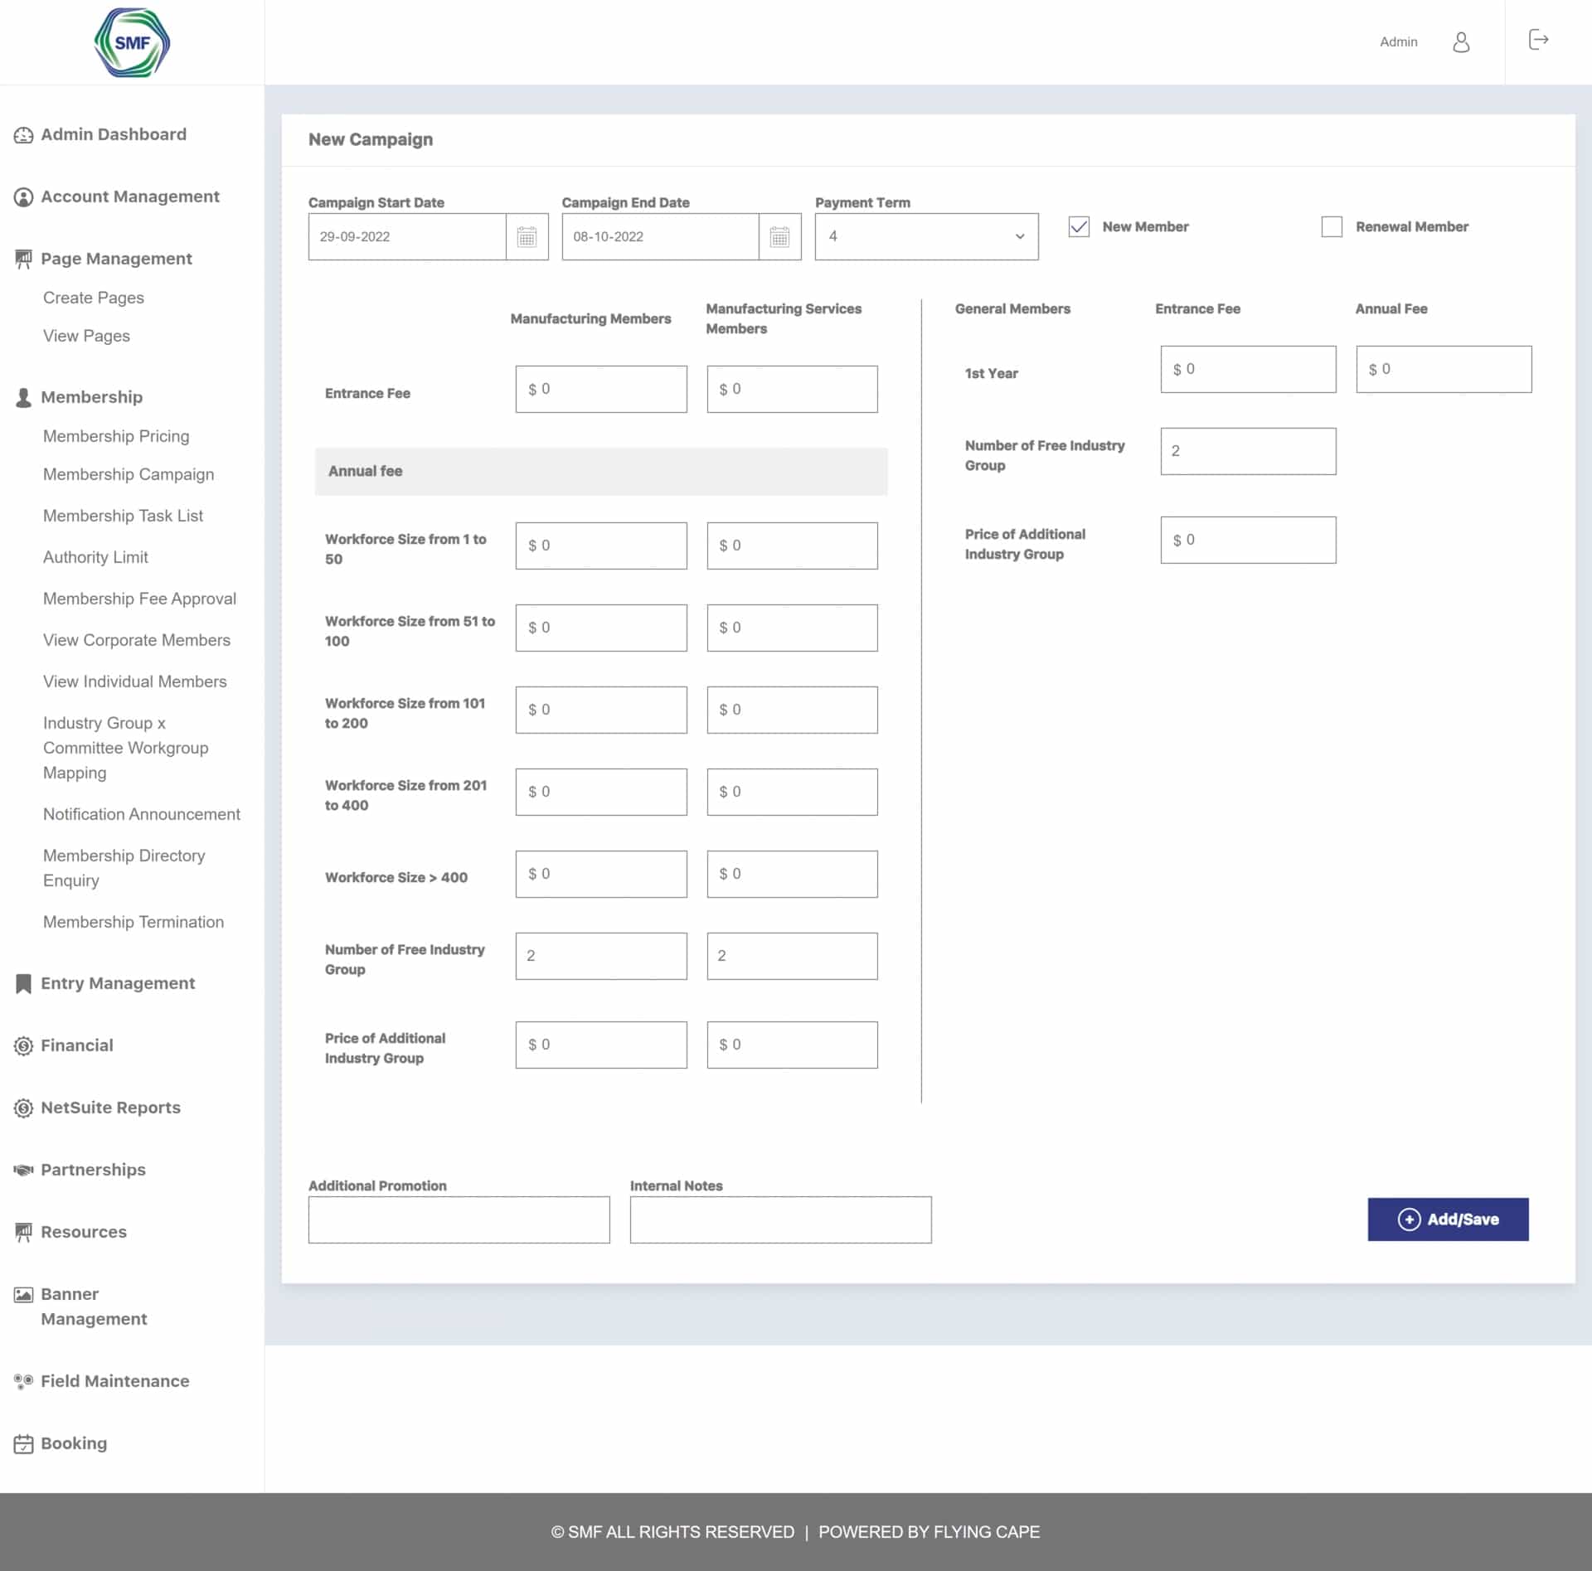Open Membership Task List
Image resolution: width=1592 pixels, height=1571 pixels.
(x=123, y=516)
